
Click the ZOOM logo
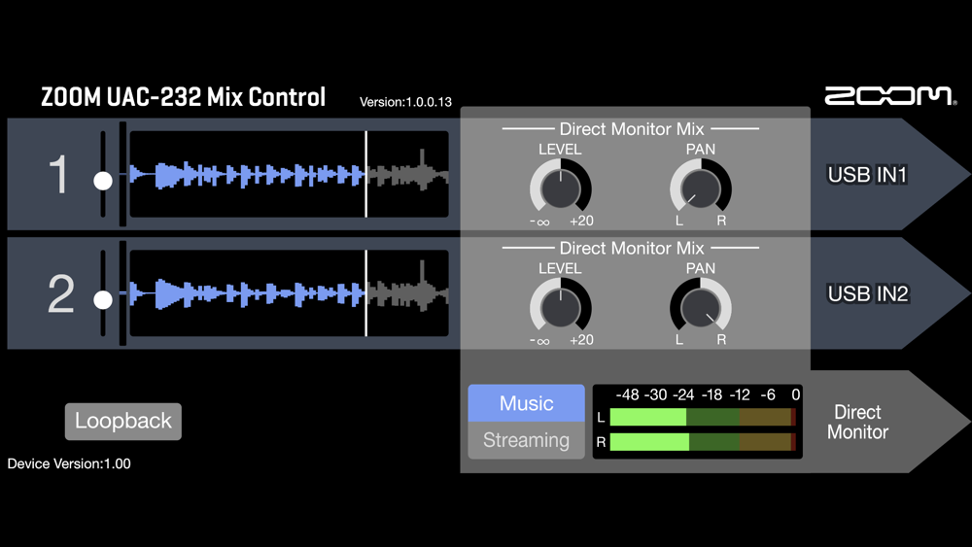coord(890,96)
